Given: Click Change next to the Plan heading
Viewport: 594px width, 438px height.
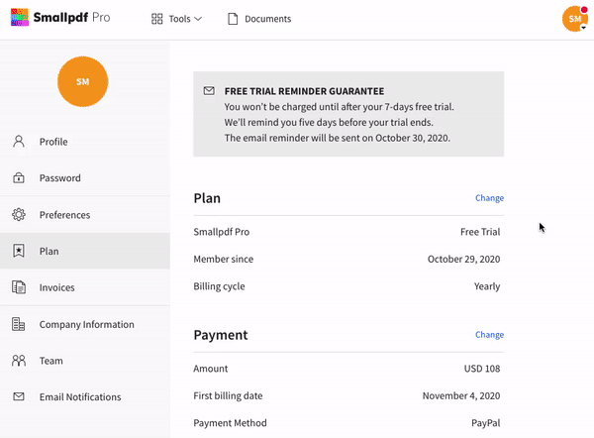Looking at the screenshot, I should point(489,198).
